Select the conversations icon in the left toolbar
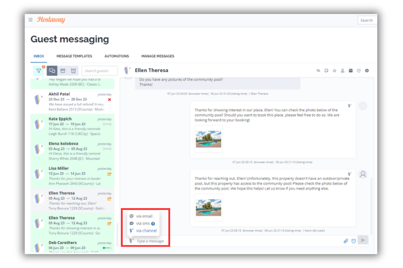 click(51, 71)
